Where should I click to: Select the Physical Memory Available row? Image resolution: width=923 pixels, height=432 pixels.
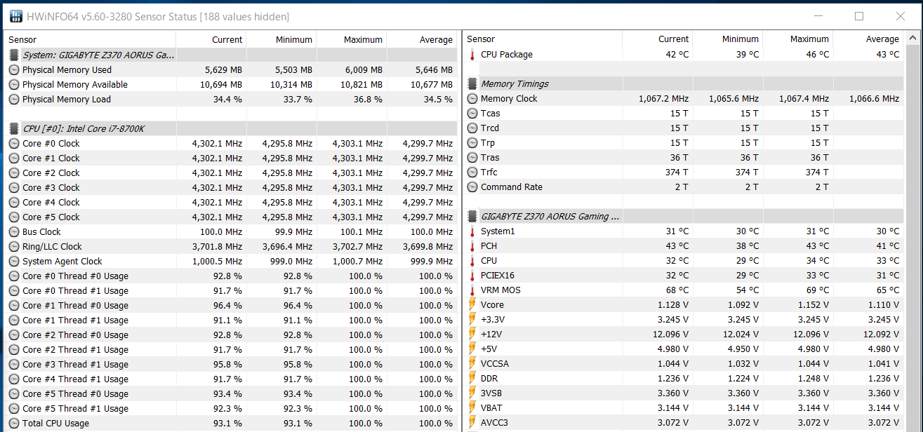[231, 85]
